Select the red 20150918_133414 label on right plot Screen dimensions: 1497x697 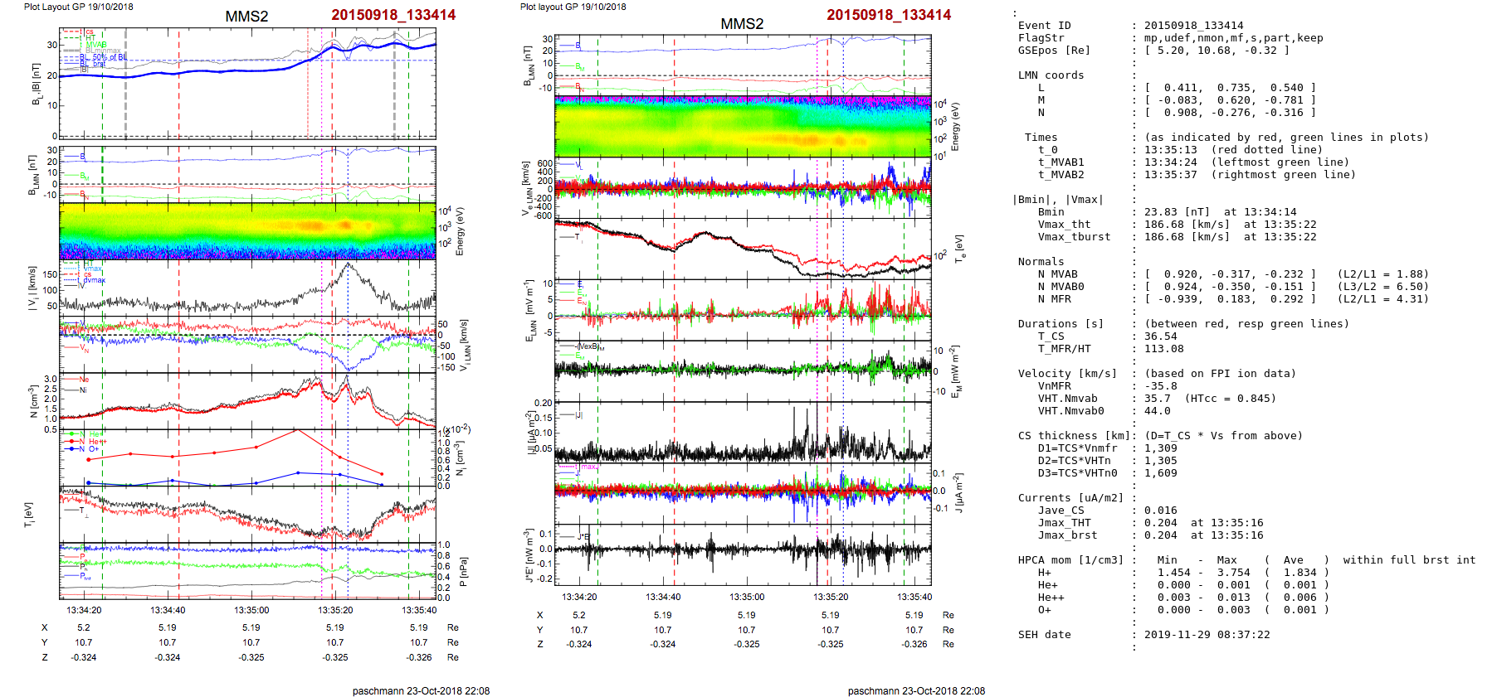888,15
